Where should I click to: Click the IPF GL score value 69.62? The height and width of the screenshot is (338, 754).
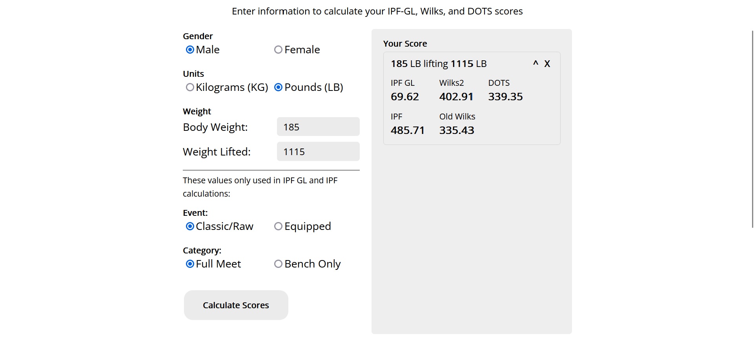[405, 97]
